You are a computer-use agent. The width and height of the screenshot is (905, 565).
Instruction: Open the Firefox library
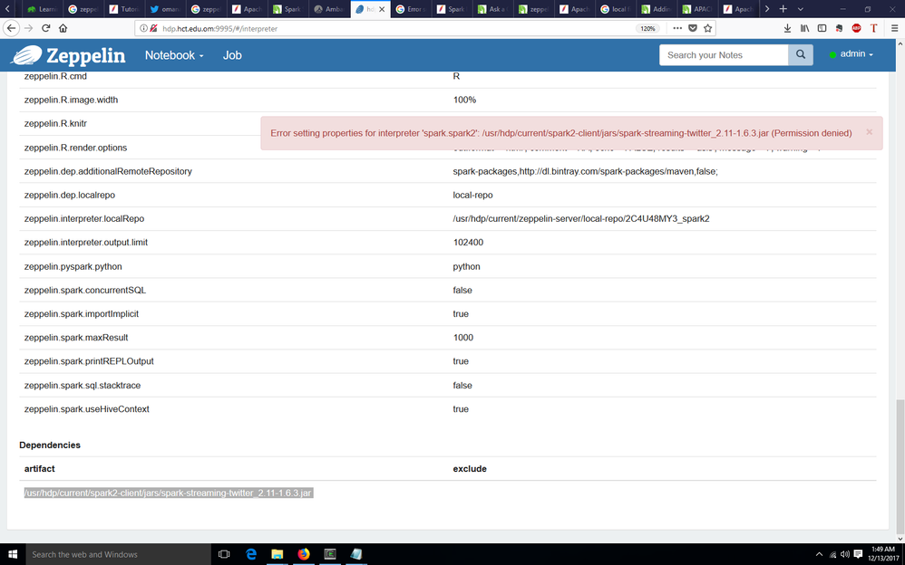point(804,28)
